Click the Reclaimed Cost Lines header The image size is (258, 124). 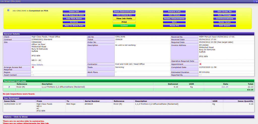click(x=129, y=81)
